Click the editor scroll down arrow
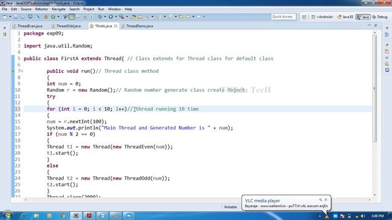The width and height of the screenshot is (392, 220). [x=374, y=195]
